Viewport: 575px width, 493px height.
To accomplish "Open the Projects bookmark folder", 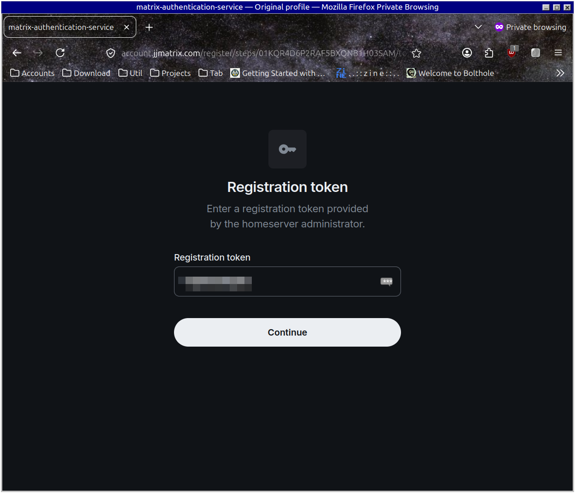I will click(170, 73).
